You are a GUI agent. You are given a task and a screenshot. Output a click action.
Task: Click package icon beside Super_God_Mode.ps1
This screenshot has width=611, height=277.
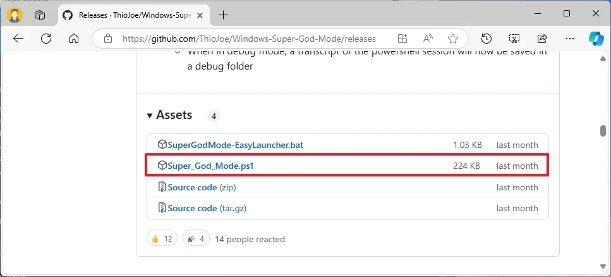162,166
